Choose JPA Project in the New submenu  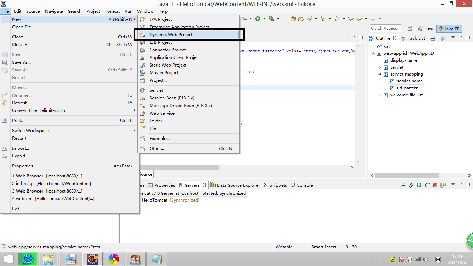[x=189, y=19]
